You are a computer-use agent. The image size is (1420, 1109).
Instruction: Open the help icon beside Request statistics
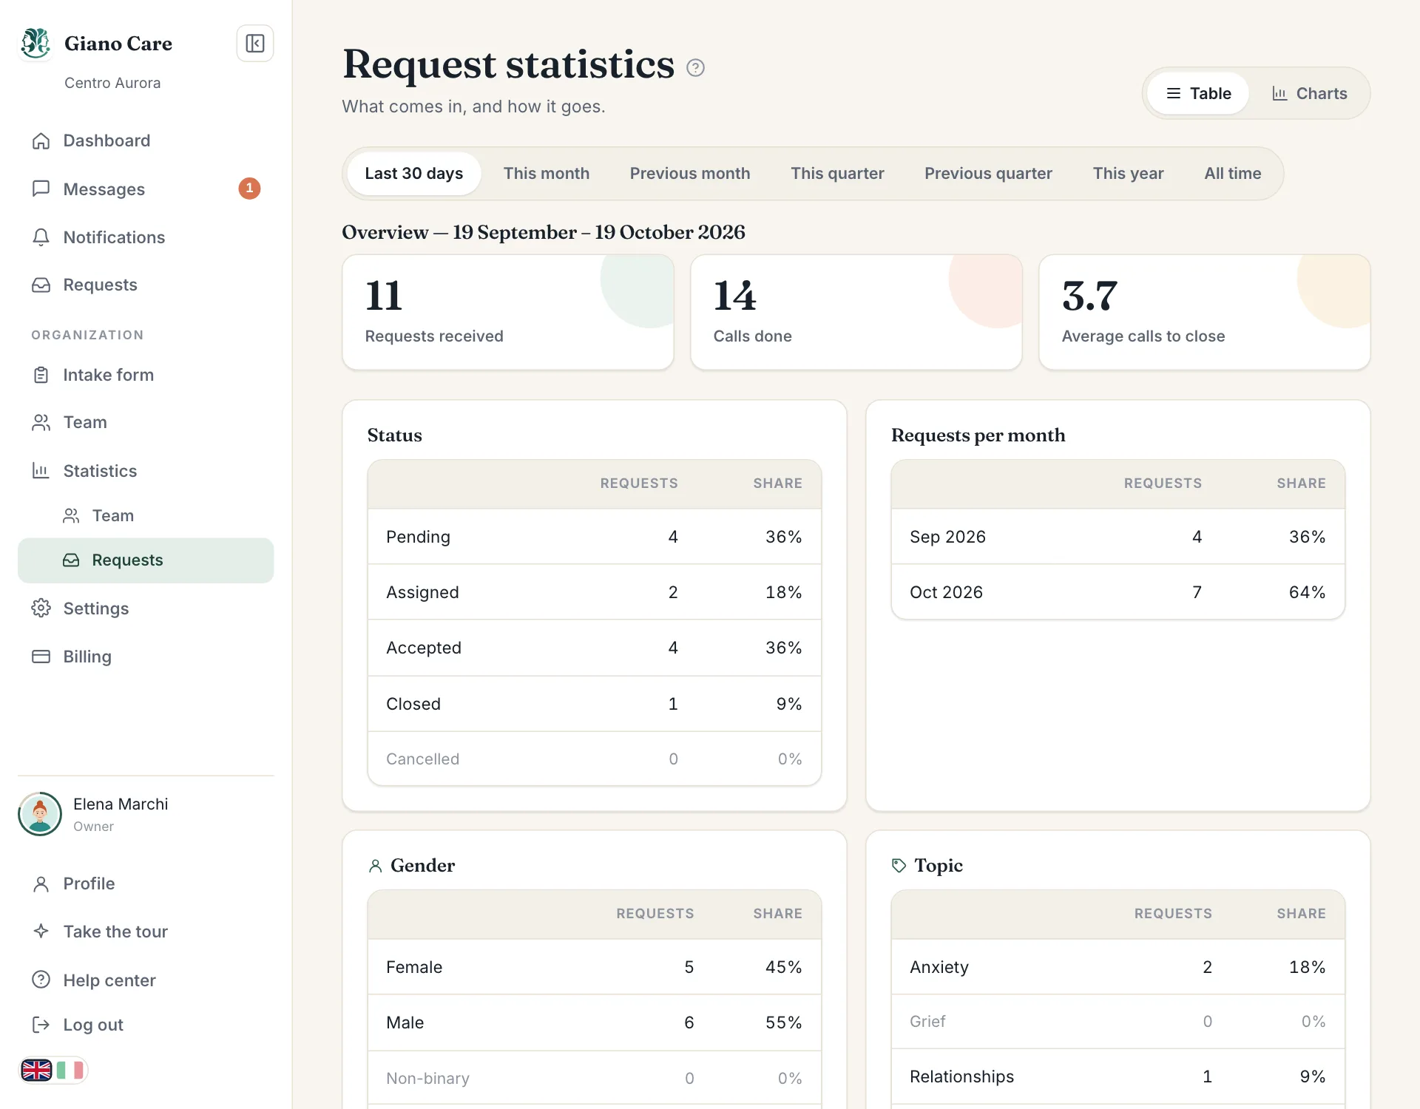pyautogui.click(x=695, y=67)
